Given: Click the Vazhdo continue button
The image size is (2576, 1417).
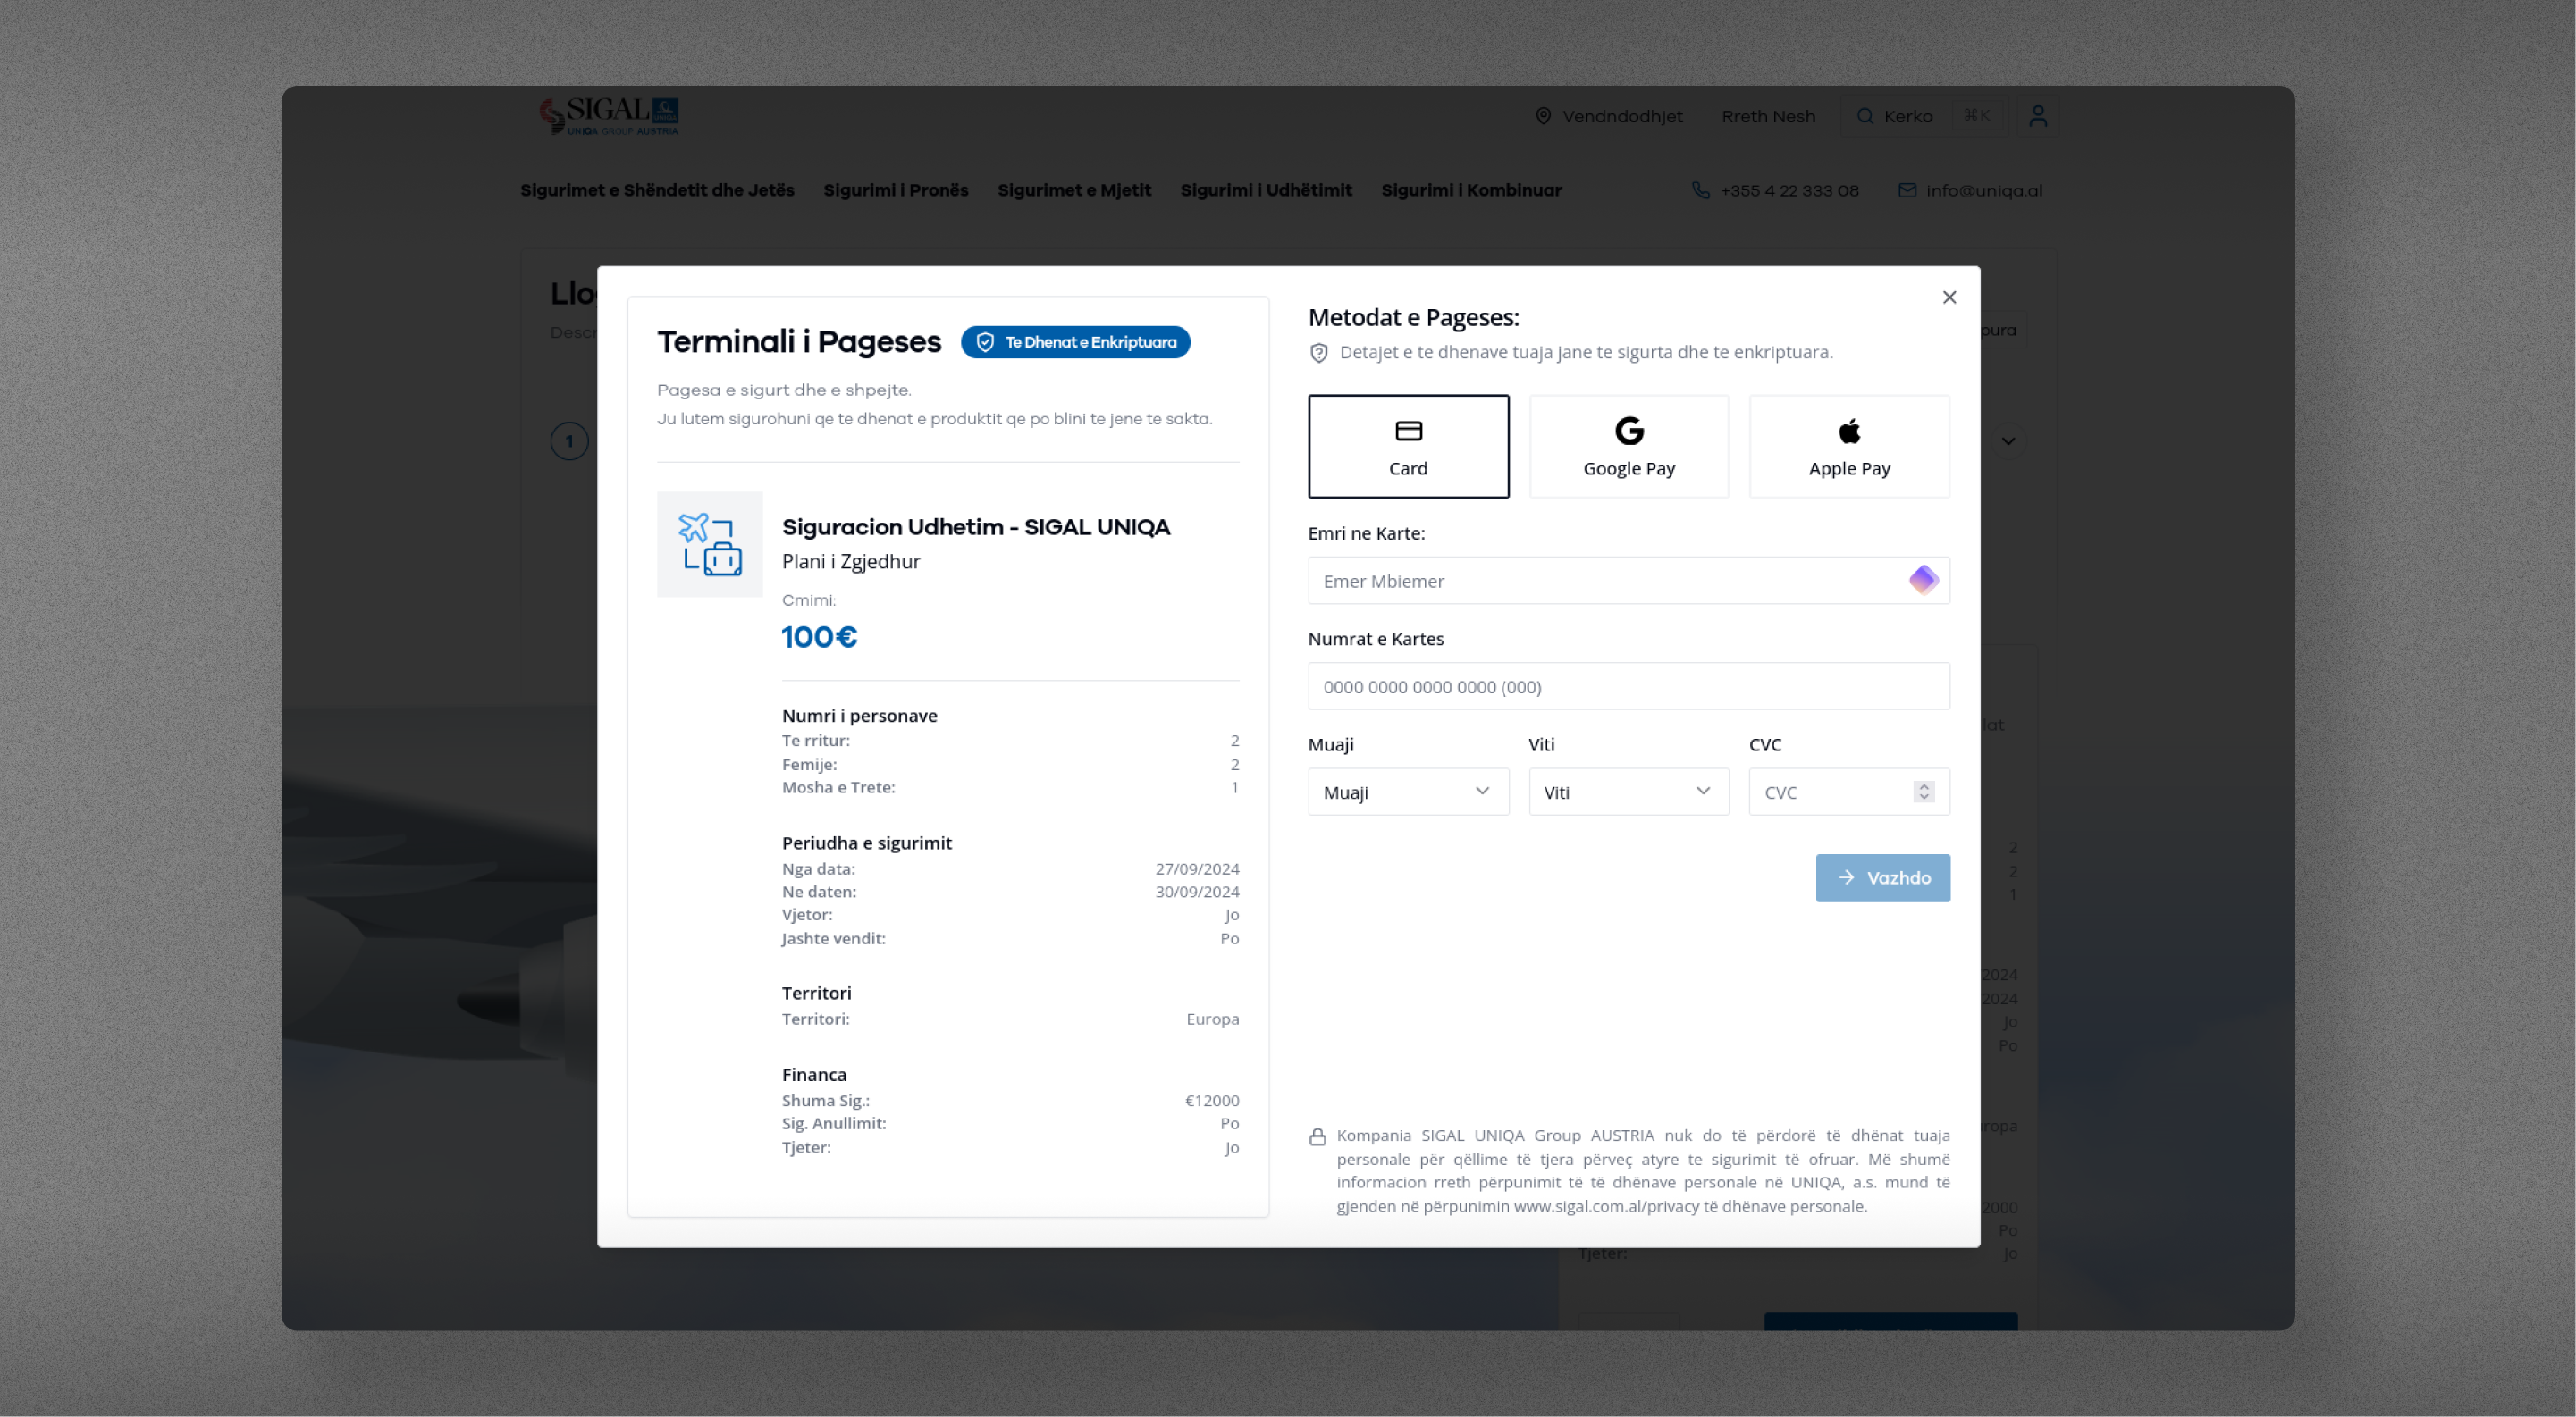Looking at the screenshot, I should pyautogui.click(x=1883, y=877).
